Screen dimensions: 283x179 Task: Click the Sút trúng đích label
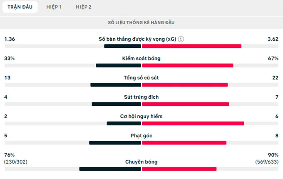coord(141,97)
